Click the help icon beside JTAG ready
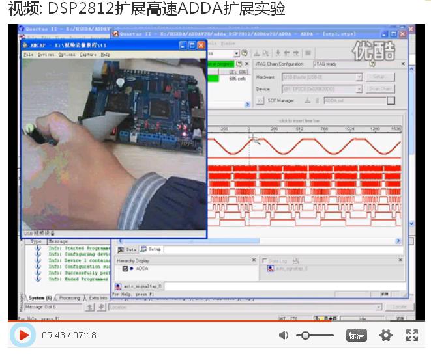This screenshot has height=354, width=431. [x=372, y=64]
